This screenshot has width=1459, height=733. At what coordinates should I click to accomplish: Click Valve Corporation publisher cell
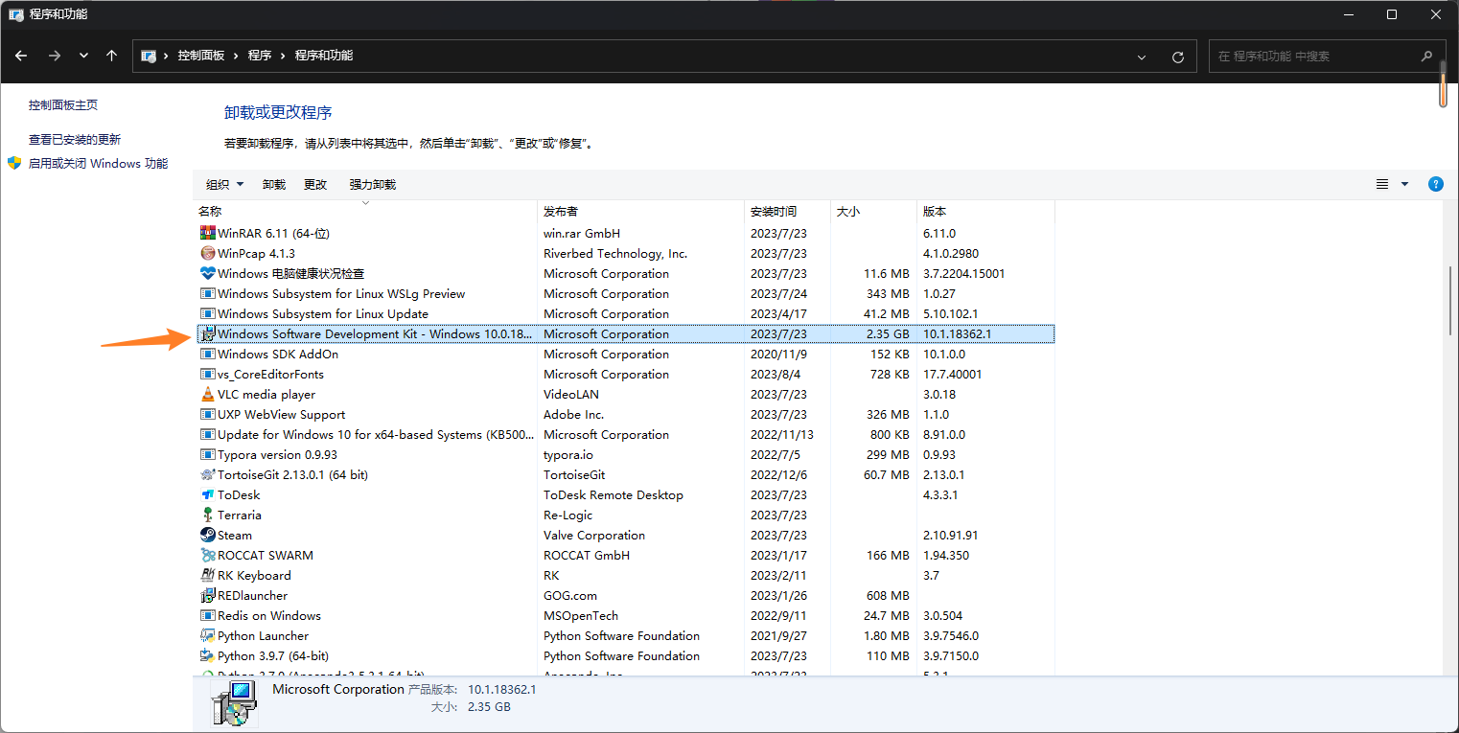(594, 535)
